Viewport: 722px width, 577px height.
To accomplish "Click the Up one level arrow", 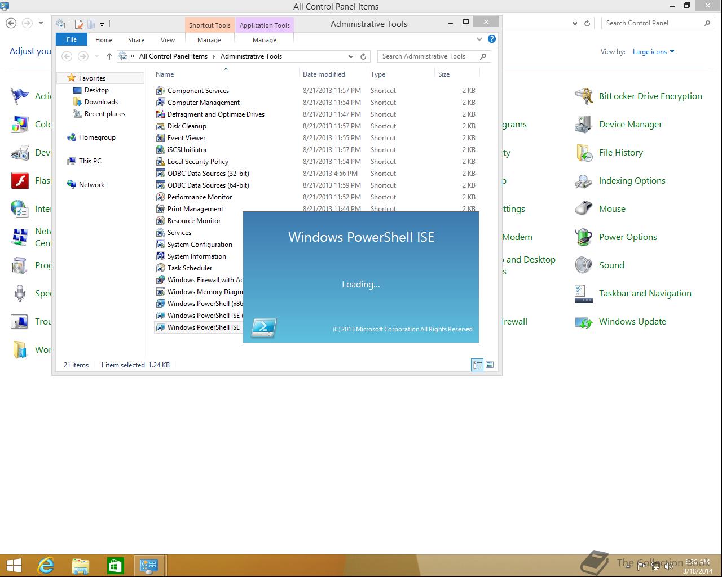I will (x=109, y=56).
